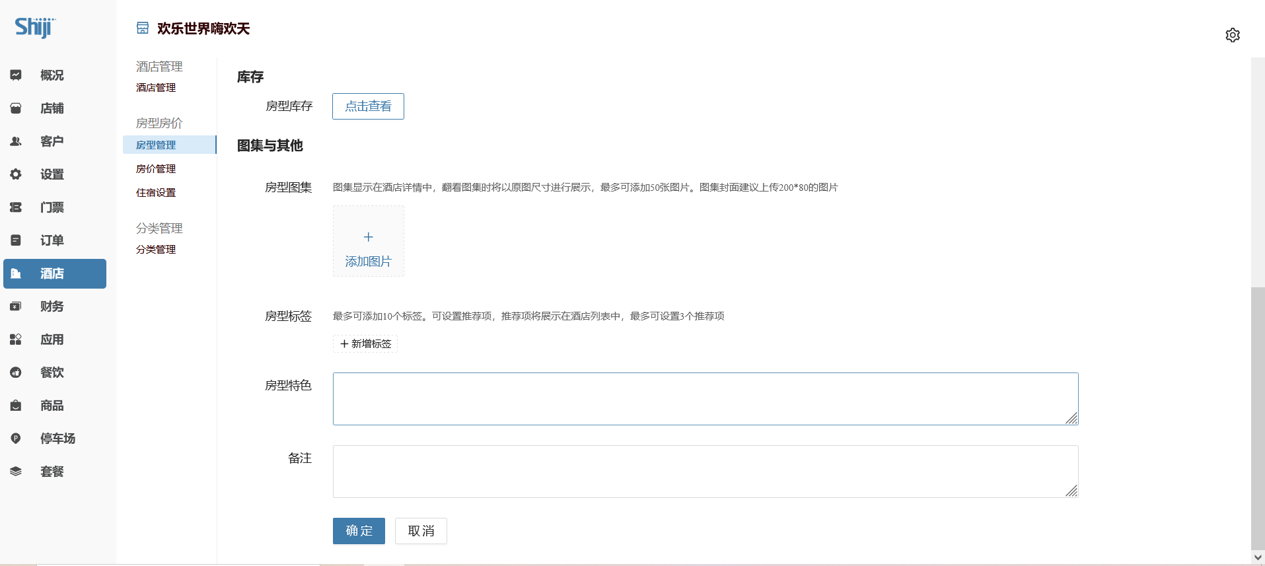
Task: Click into the 备注 remarks text area
Action: click(705, 471)
